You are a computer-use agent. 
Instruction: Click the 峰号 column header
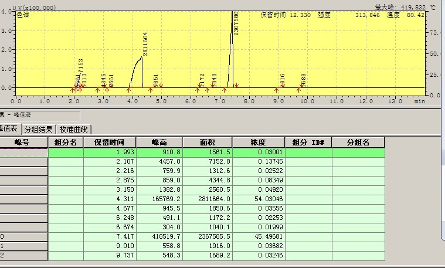23,143
